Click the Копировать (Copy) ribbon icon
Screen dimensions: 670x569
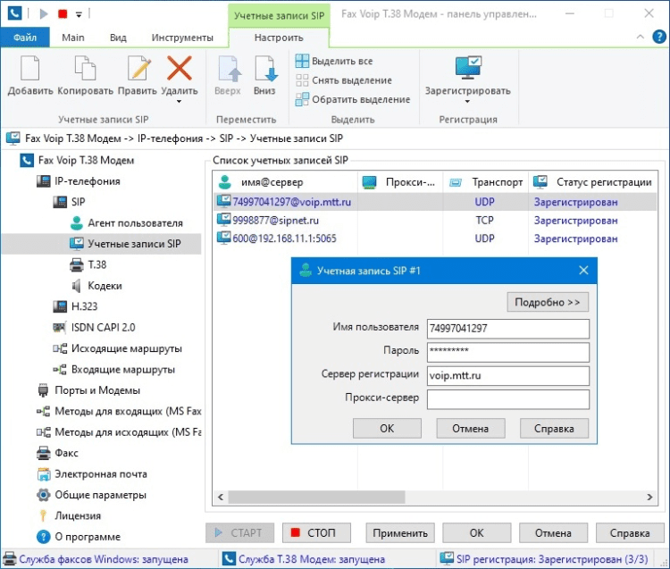(85, 70)
